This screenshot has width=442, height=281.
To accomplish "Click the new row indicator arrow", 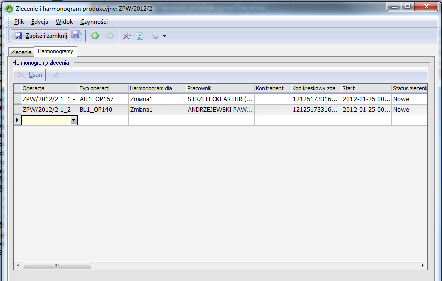I will coord(17,120).
